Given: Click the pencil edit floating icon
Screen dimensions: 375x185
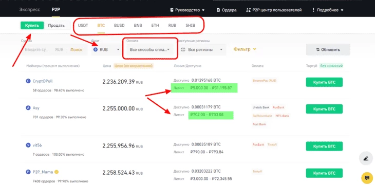Looking at the screenshot, I should [366, 158].
